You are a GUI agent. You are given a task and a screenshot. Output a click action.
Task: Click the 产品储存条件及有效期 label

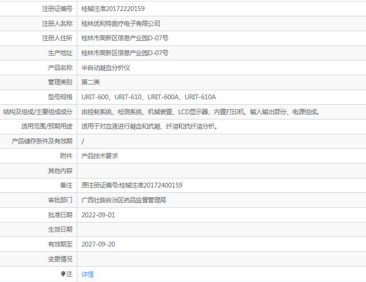[x=42, y=141]
